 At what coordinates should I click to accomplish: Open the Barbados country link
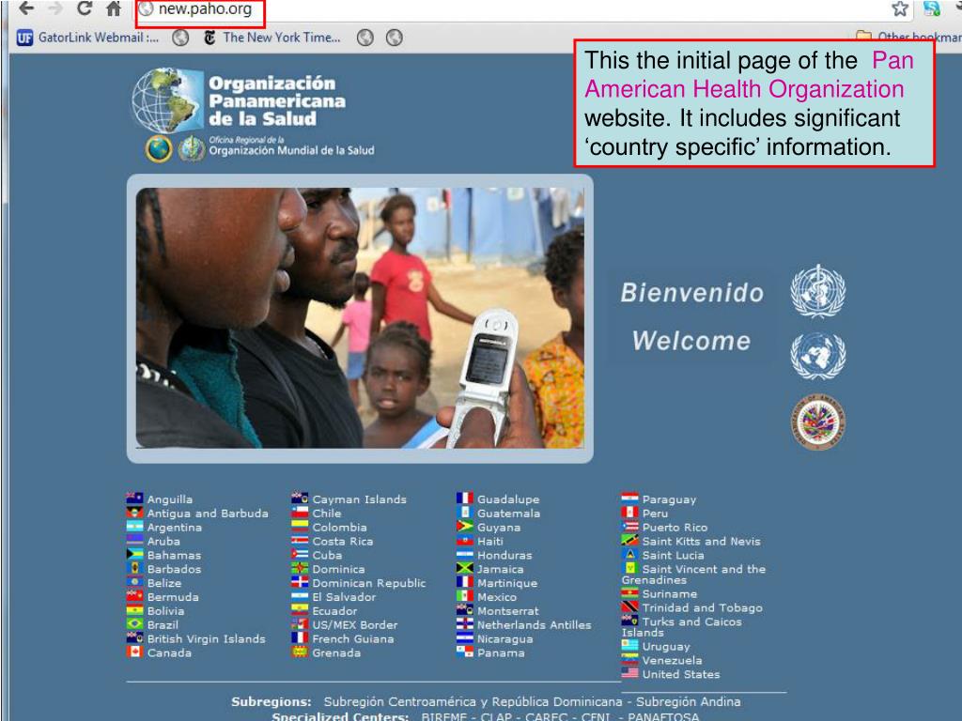pyautogui.click(x=174, y=569)
